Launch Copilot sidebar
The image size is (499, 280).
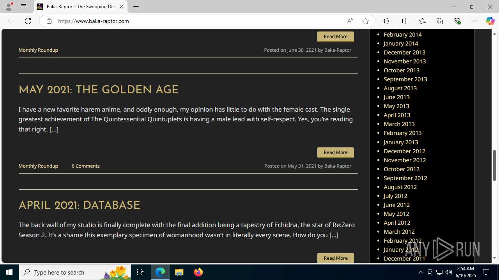tap(490, 21)
